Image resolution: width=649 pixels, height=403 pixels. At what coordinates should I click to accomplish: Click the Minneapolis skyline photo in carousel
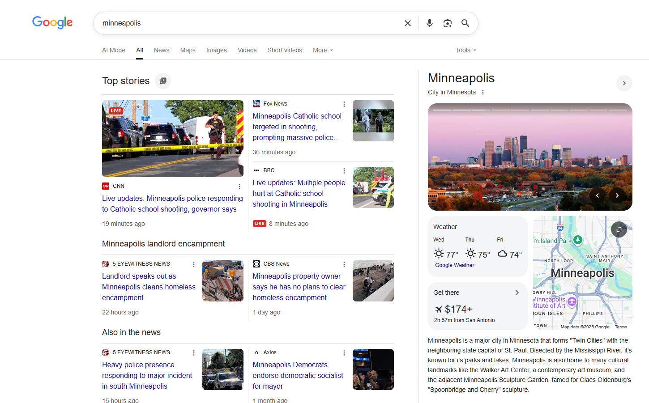tap(530, 157)
